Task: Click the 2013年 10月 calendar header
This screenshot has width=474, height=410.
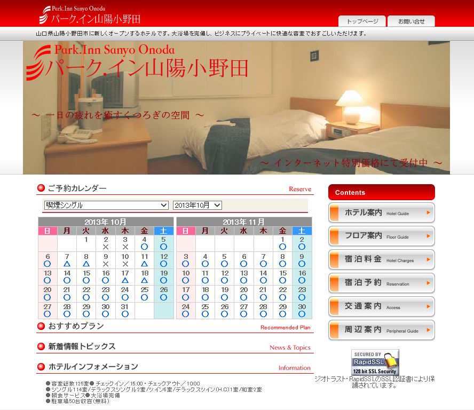Action: coord(106,222)
